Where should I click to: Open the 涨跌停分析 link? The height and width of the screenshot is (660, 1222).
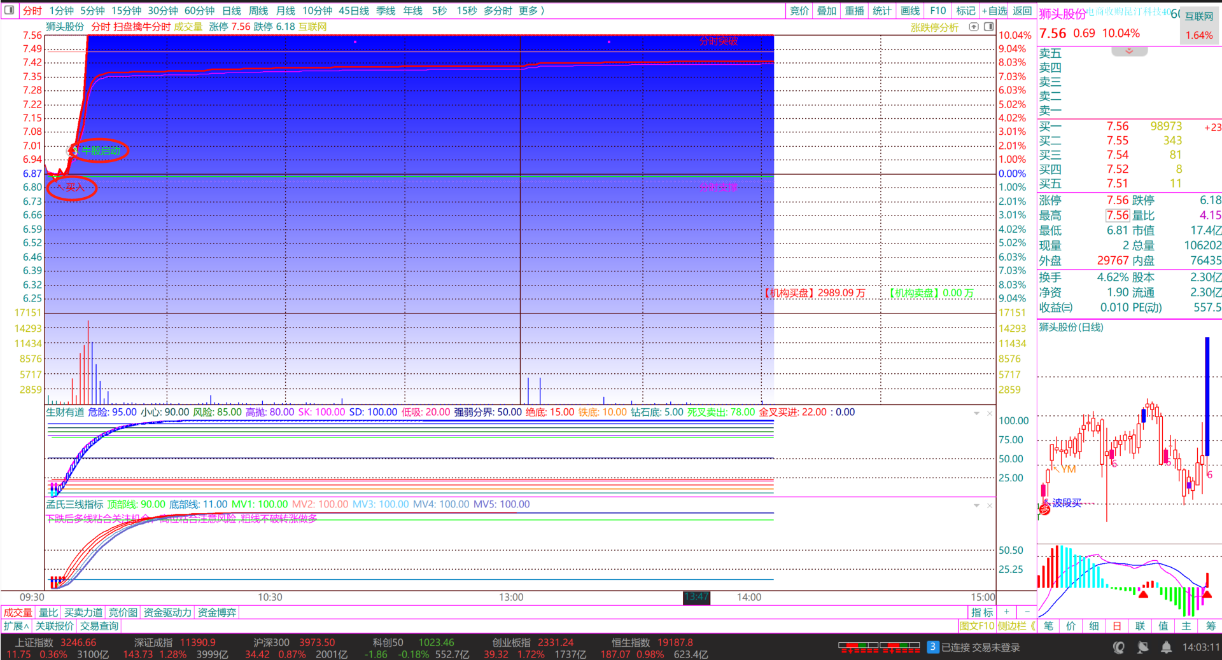point(934,27)
